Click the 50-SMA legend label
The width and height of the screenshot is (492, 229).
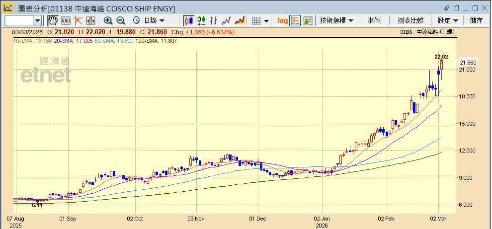(114, 41)
